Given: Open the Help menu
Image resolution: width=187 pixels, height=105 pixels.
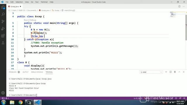Looking at the screenshot, I should coord(51,2).
